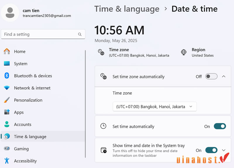Collapse the Set time zone automatically section

point(223,76)
